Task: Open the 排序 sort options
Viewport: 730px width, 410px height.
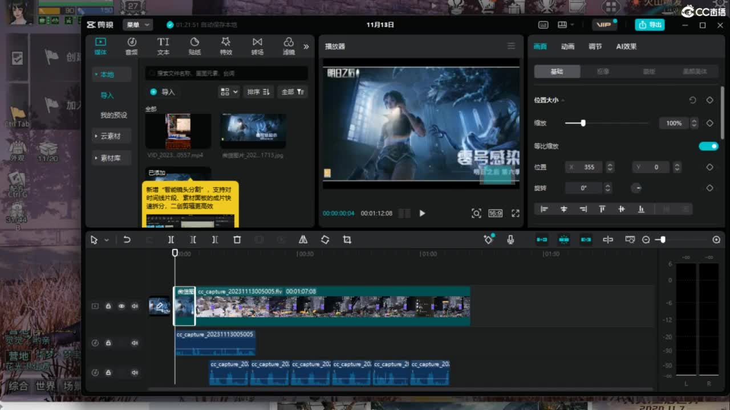Action: (258, 92)
